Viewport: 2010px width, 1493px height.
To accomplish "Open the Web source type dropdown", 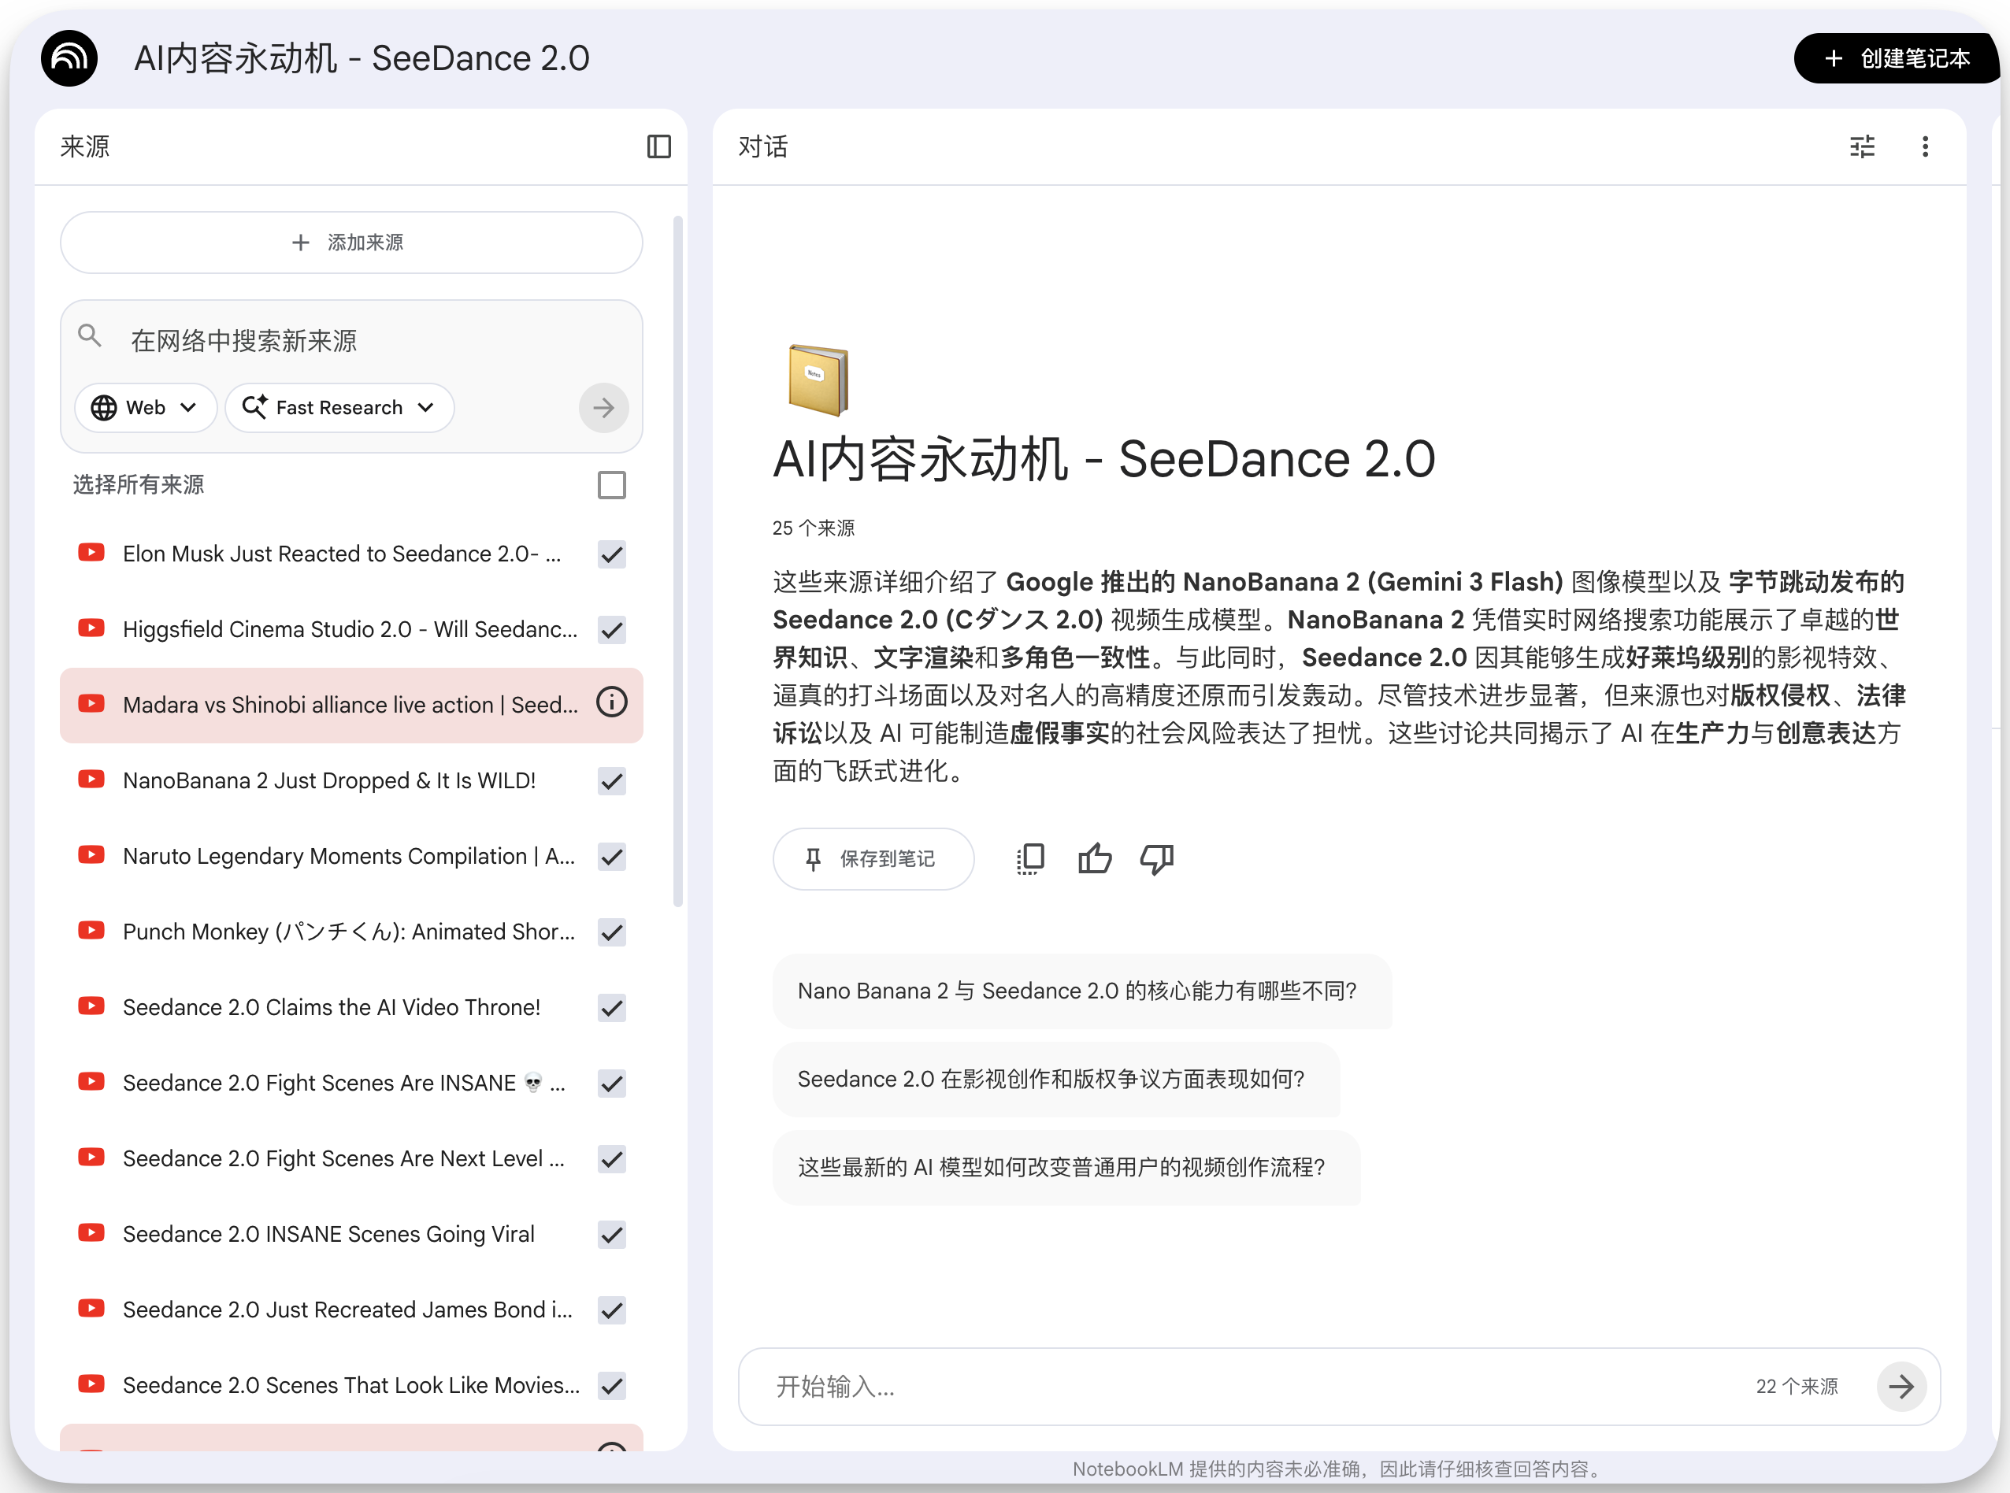I will click(x=146, y=408).
